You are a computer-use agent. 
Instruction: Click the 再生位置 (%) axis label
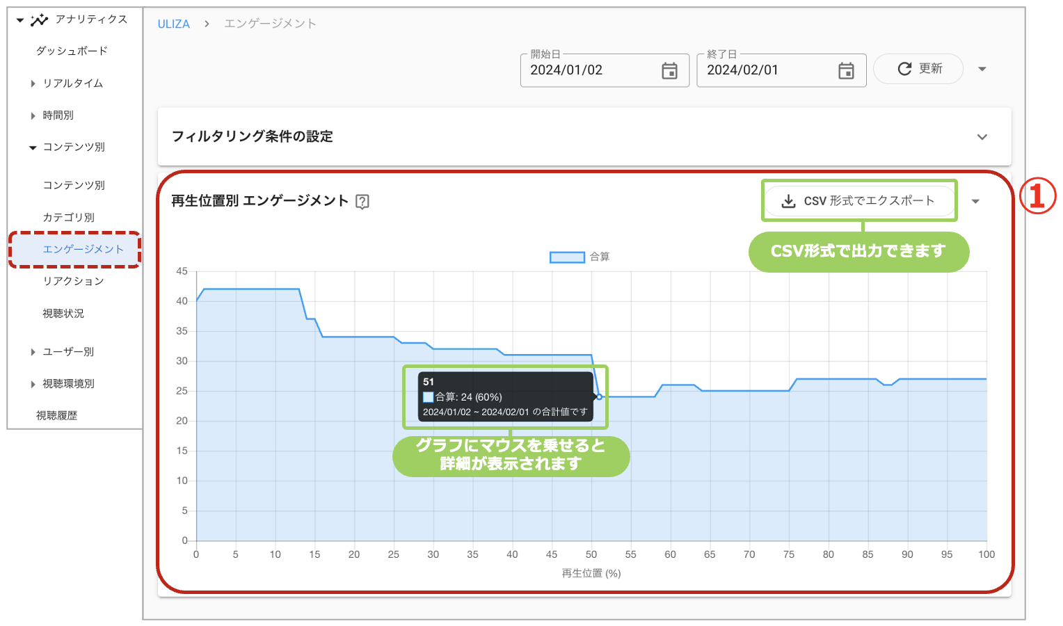point(591,573)
